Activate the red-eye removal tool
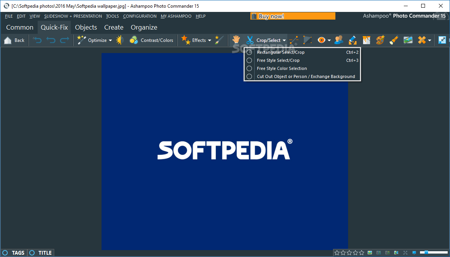 322,40
